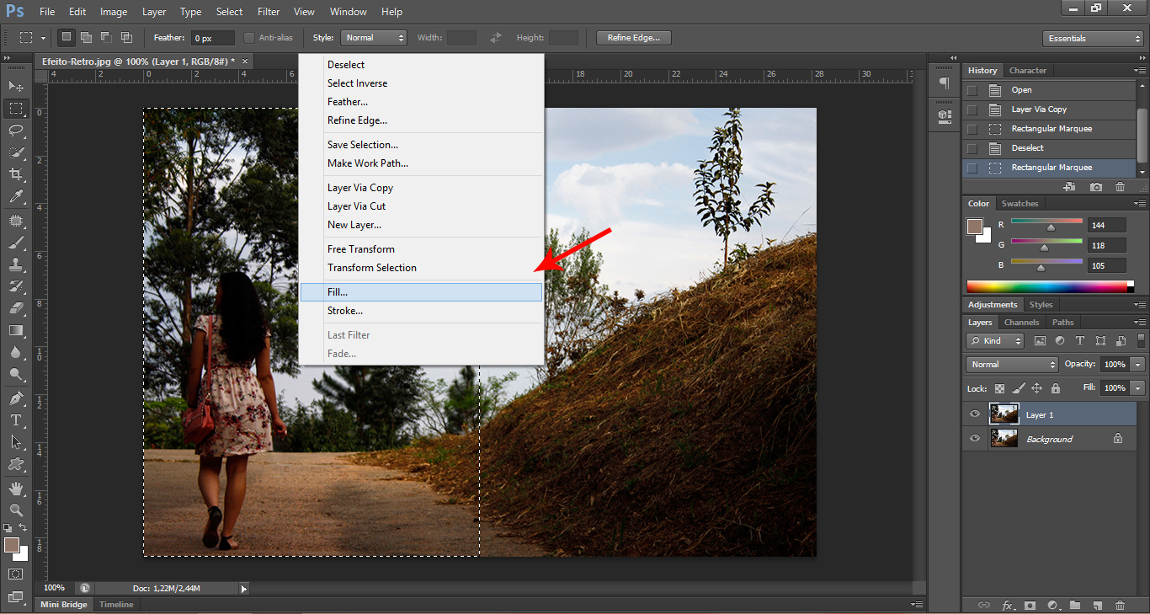Select the Lasso tool
The height and width of the screenshot is (614, 1150).
tap(16, 130)
